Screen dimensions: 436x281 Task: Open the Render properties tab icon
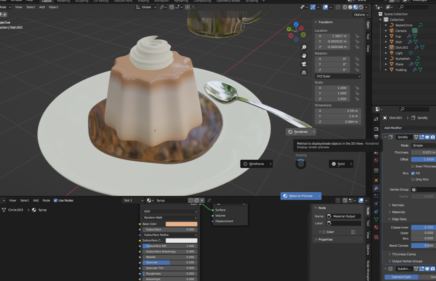[x=376, y=129]
